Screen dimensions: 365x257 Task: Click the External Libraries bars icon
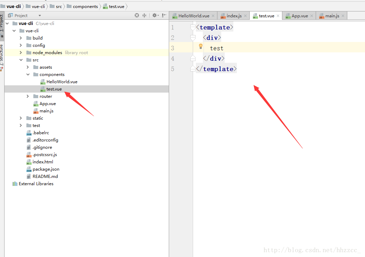pyautogui.click(x=15, y=184)
